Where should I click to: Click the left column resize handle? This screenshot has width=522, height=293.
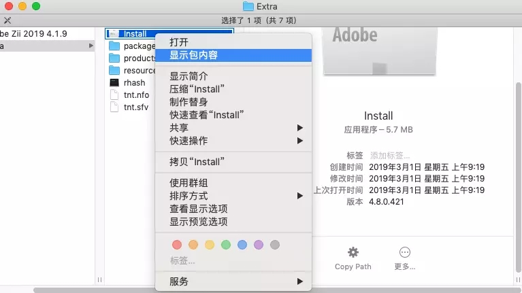tap(99, 279)
